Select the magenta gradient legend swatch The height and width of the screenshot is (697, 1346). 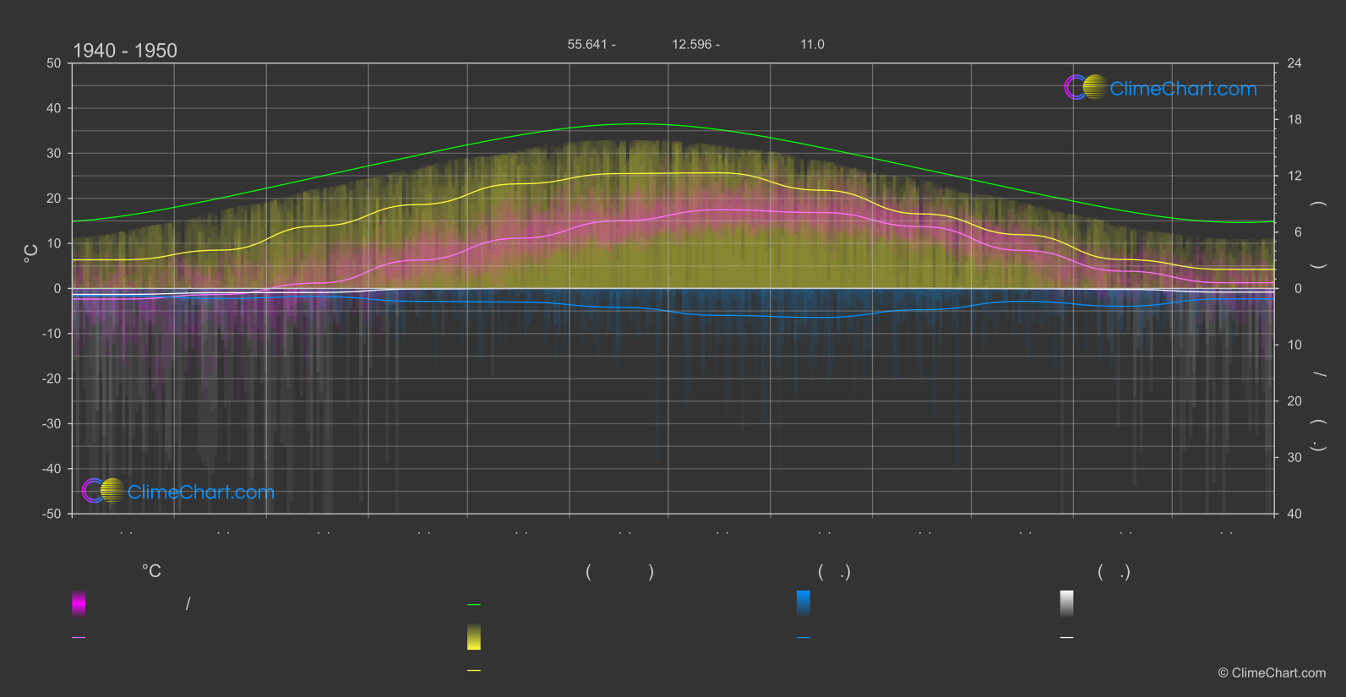[79, 603]
